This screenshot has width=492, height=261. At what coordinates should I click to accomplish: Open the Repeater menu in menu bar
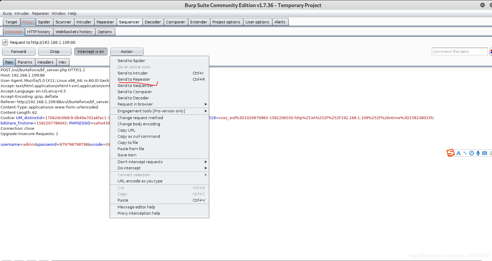click(40, 13)
